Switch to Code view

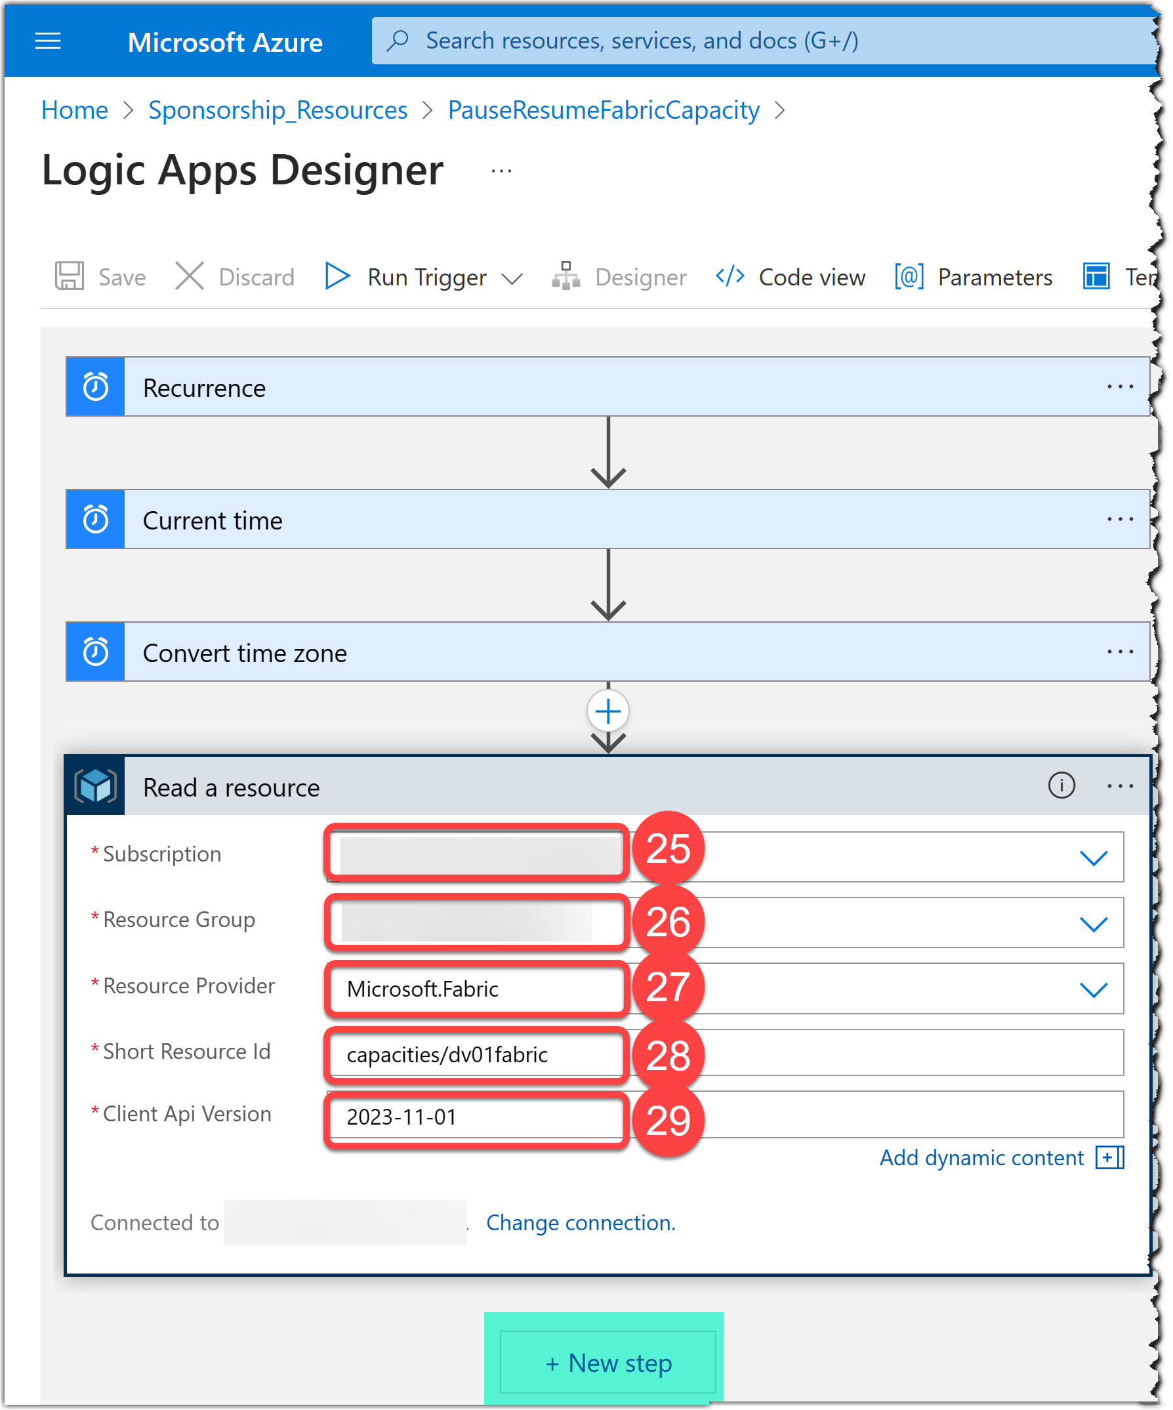pyautogui.click(x=812, y=278)
